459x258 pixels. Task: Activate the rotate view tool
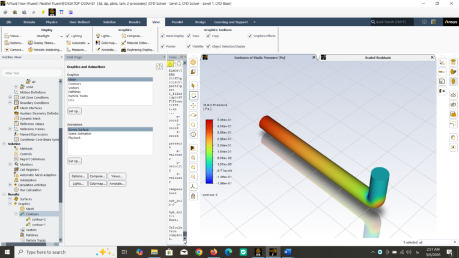[193, 95]
